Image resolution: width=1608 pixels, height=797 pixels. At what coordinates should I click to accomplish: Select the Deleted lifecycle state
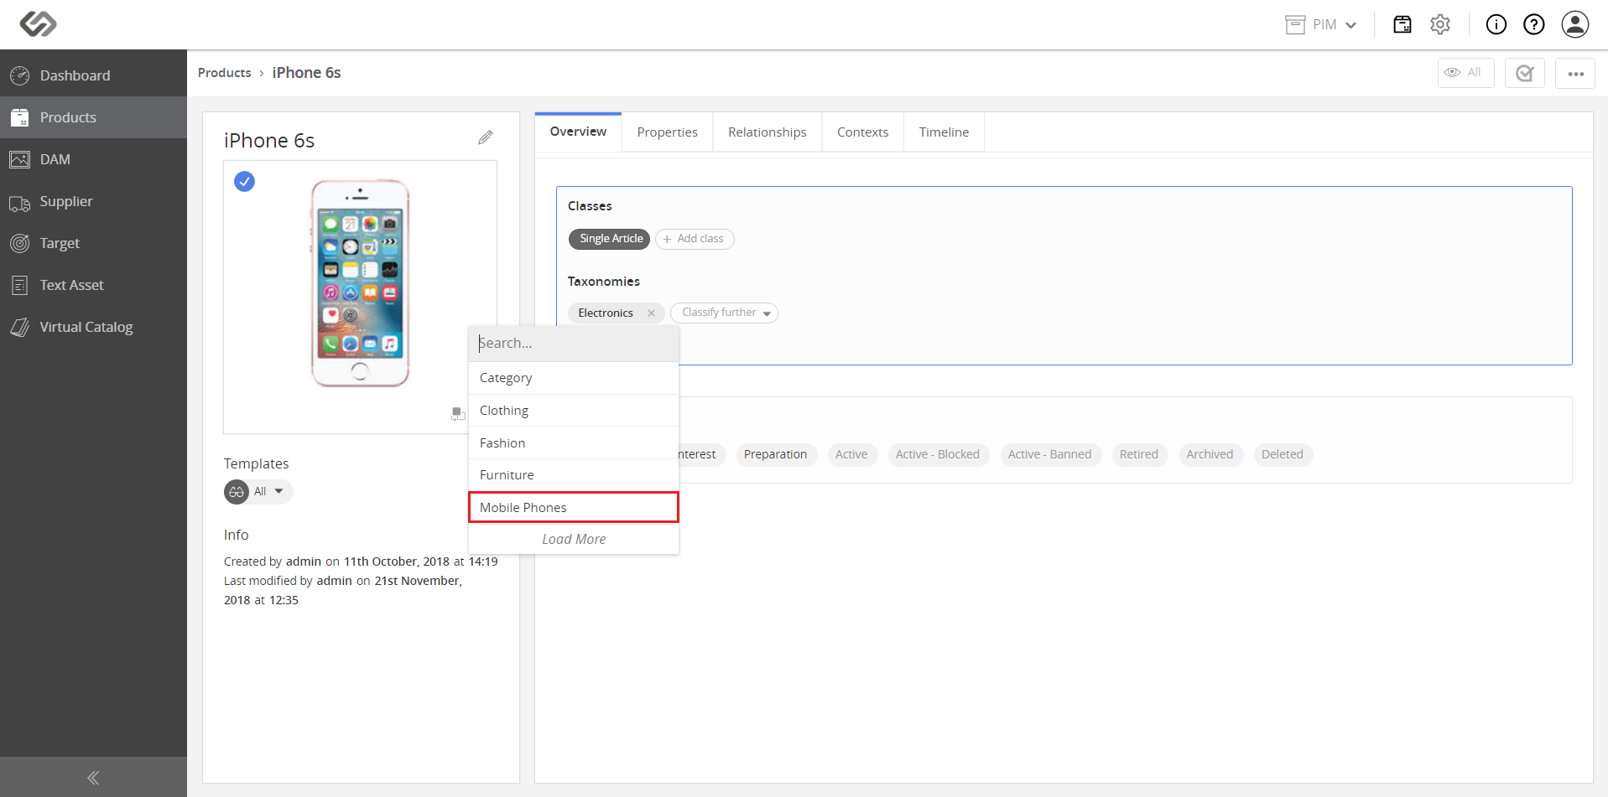click(x=1283, y=454)
